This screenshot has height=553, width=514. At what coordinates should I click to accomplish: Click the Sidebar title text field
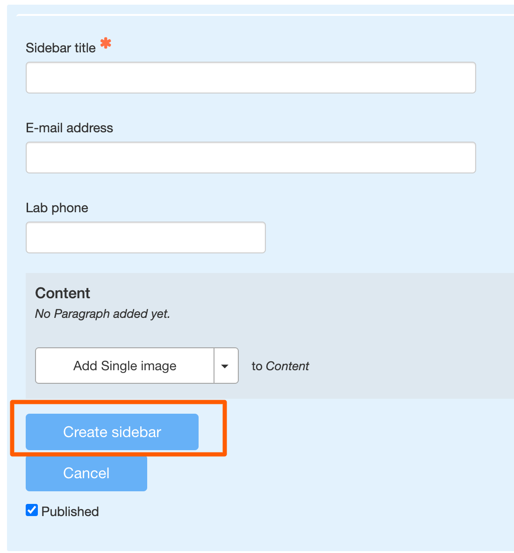(250, 77)
